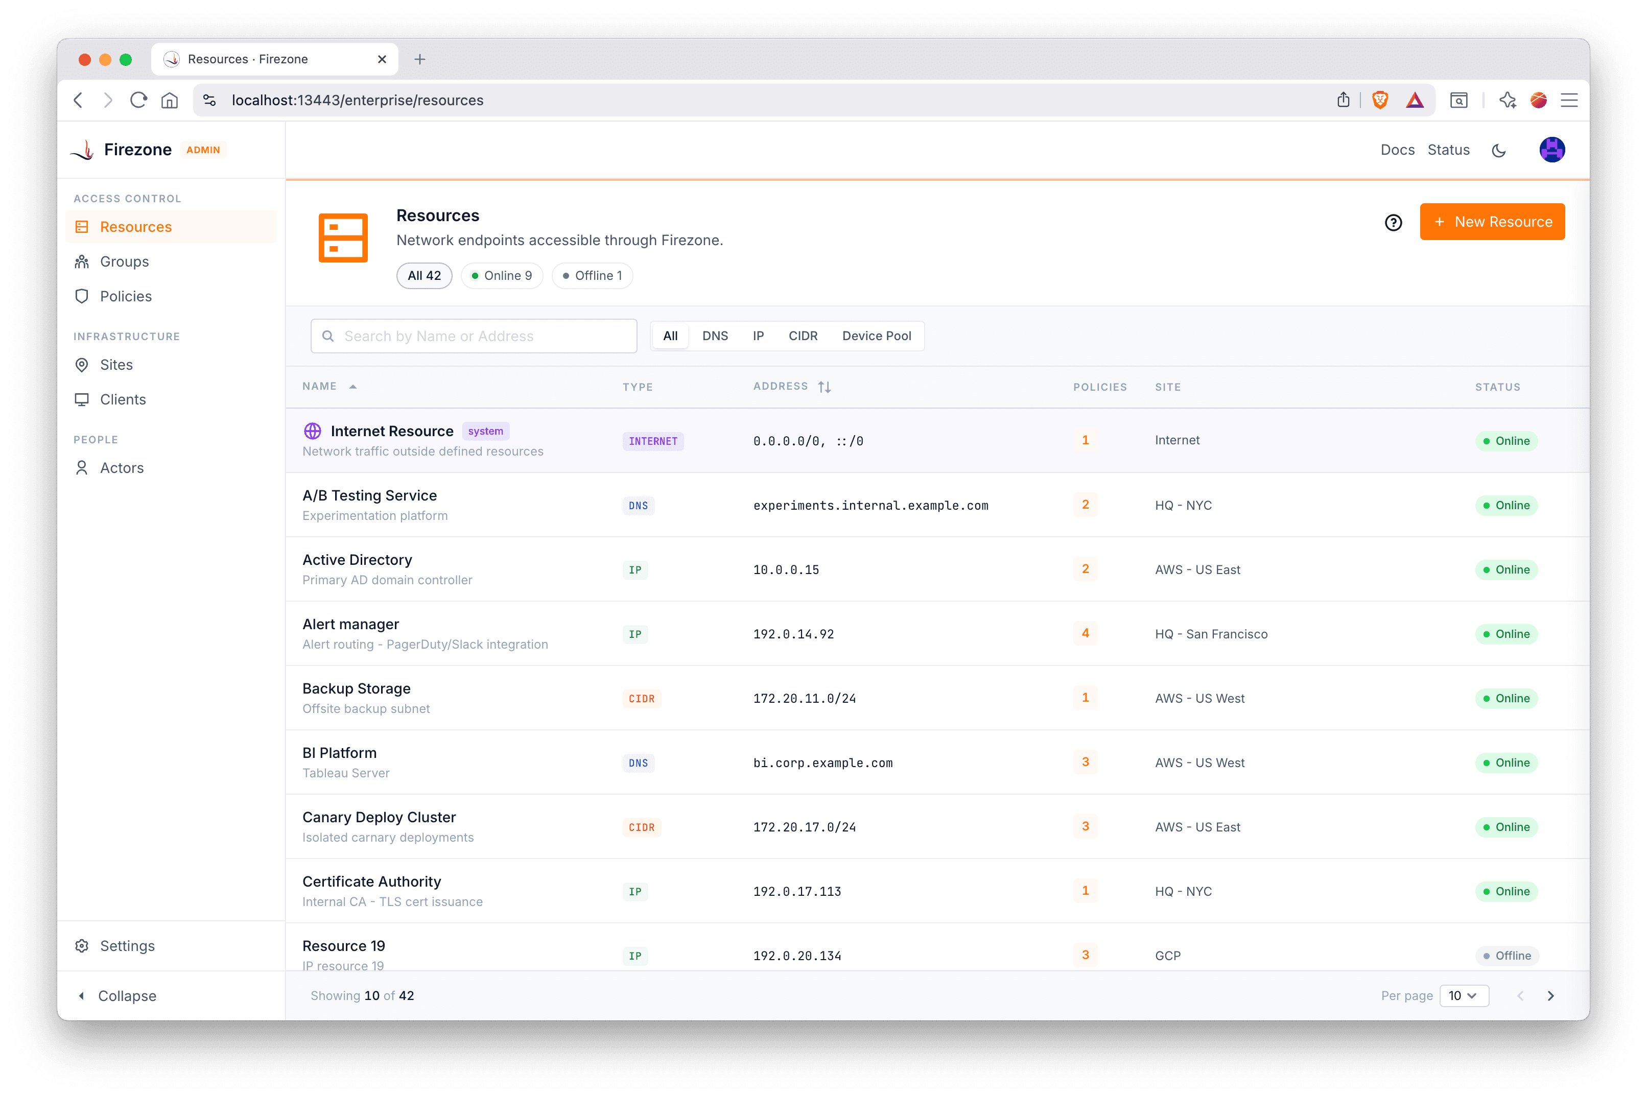The image size is (1647, 1096).
Task: Open the Per page count dropdown
Action: (1464, 995)
